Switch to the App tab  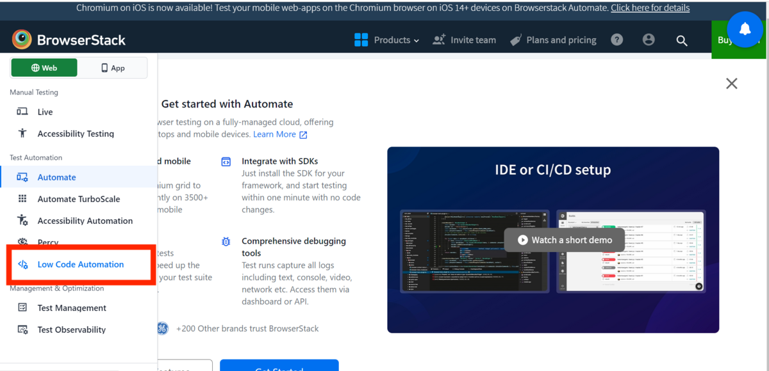point(113,68)
